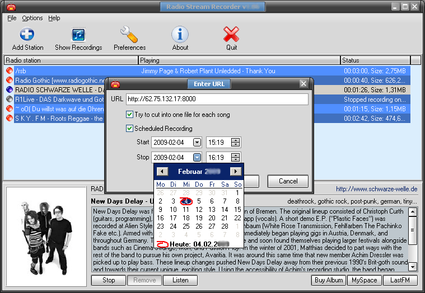Open the Preferences wrench icon
This screenshot has height=293, width=425.
click(x=129, y=35)
